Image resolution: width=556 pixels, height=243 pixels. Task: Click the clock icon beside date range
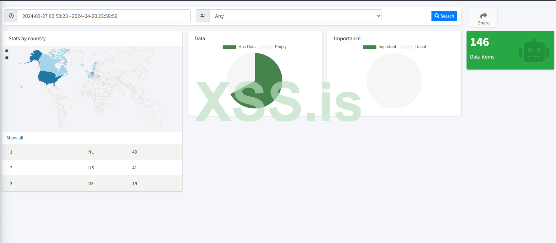click(11, 16)
